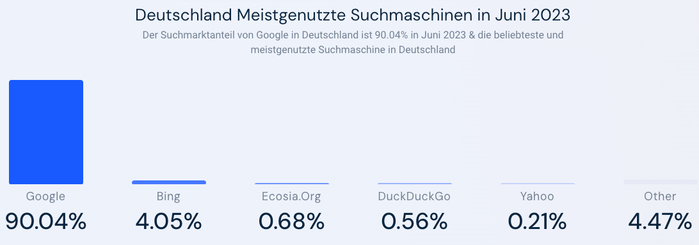Select the thin Yahoo bar
This screenshot has height=245, width=699.
(x=538, y=184)
